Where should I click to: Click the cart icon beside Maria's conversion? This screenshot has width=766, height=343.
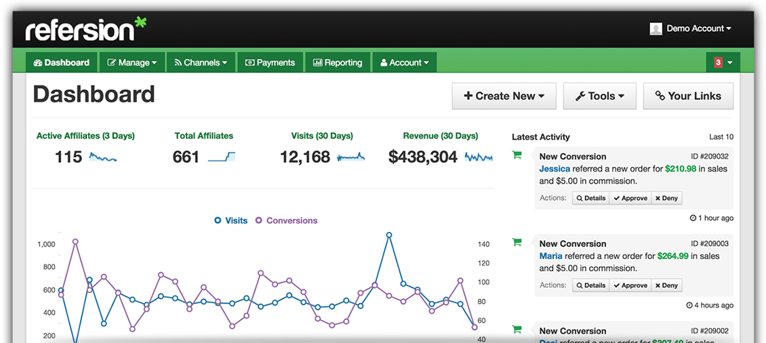[517, 243]
